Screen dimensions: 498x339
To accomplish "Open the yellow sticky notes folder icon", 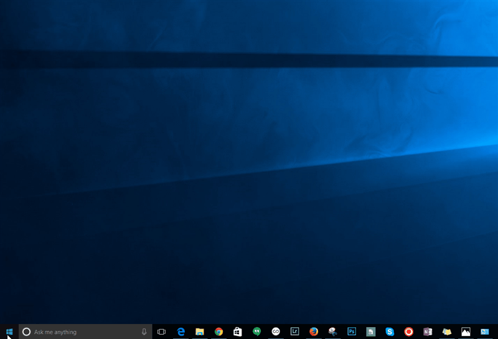I will tap(447, 332).
